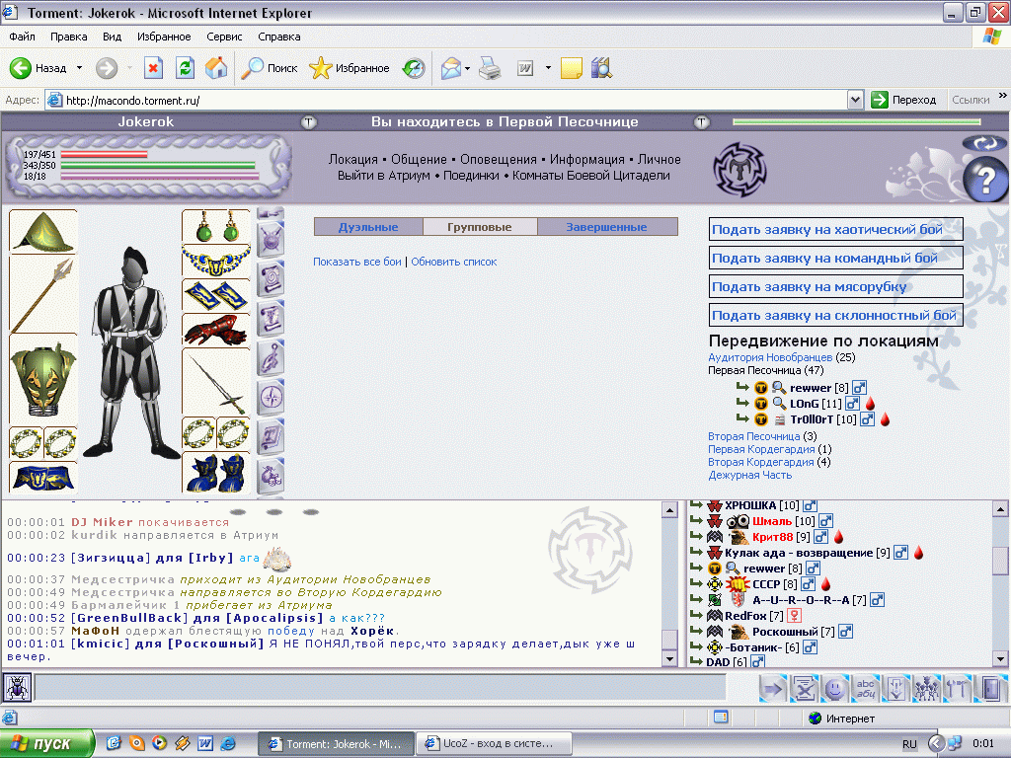Open the spiral scroll side icon
Image resolution: width=1011 pixels, height=758 pixels.
[271, 279]
